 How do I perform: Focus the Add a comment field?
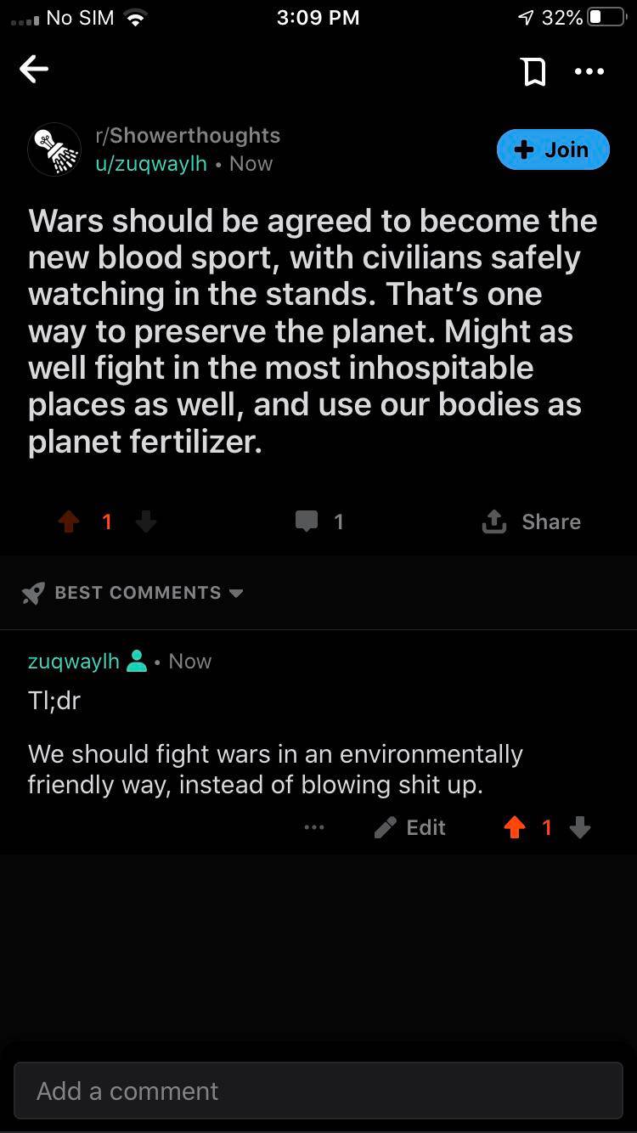(x=318, y=1091)
